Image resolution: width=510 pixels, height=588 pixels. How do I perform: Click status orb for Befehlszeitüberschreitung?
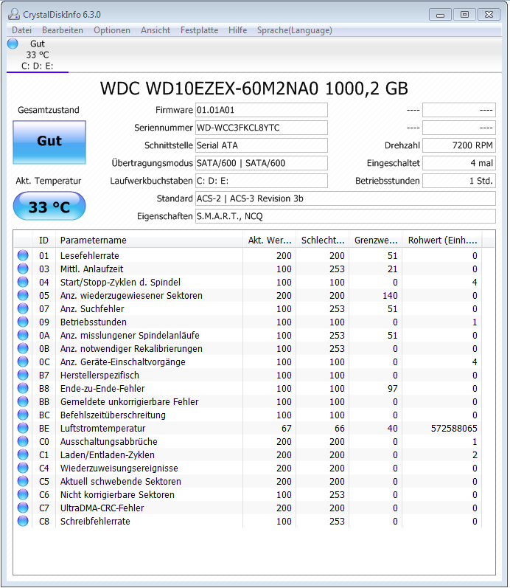pyautogui.click(x=23, y=415)
